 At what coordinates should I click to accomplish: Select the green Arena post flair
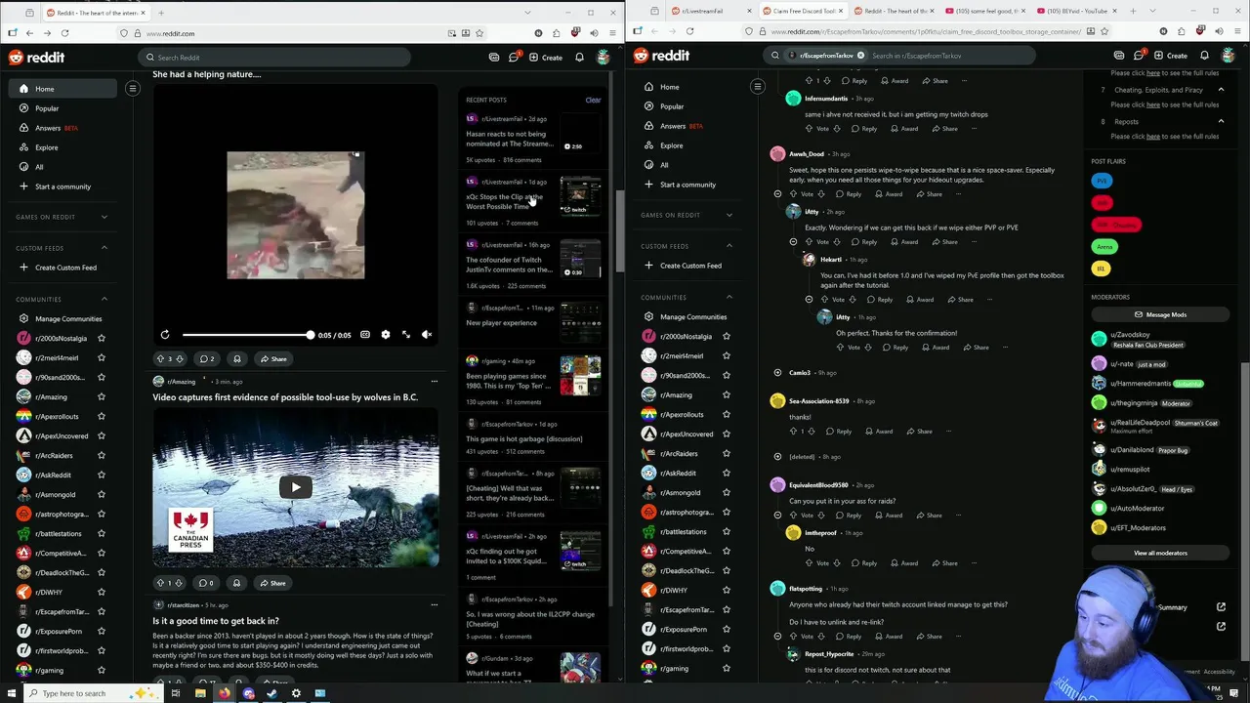[x=1104, y=247]
